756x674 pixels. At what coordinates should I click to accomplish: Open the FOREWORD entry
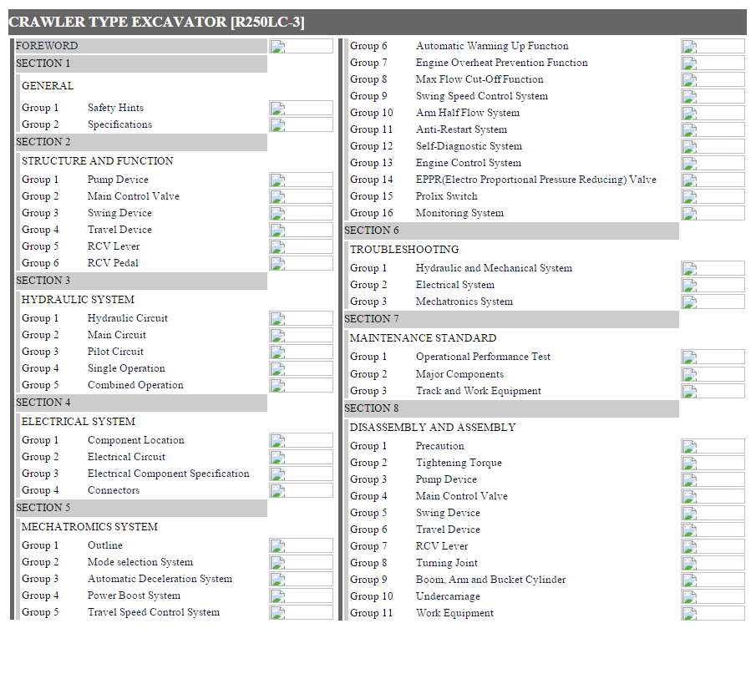pyautogui.click(x=47, y=46)
